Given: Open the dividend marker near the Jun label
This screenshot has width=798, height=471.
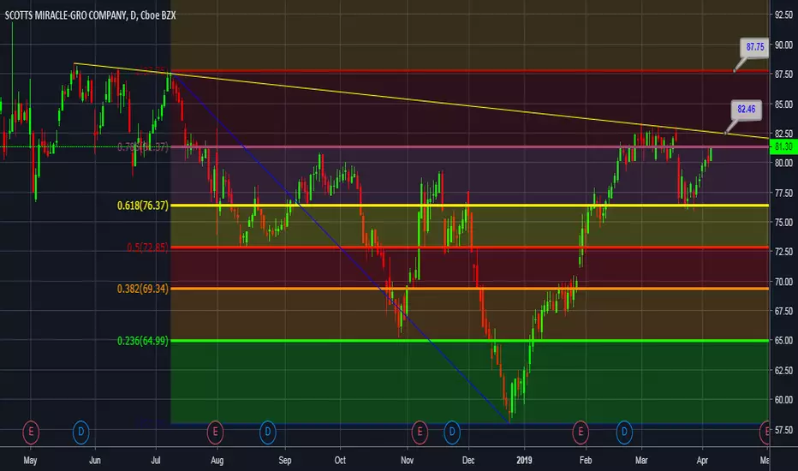Looking at the screenshot, I should click(x=81, y=432).
